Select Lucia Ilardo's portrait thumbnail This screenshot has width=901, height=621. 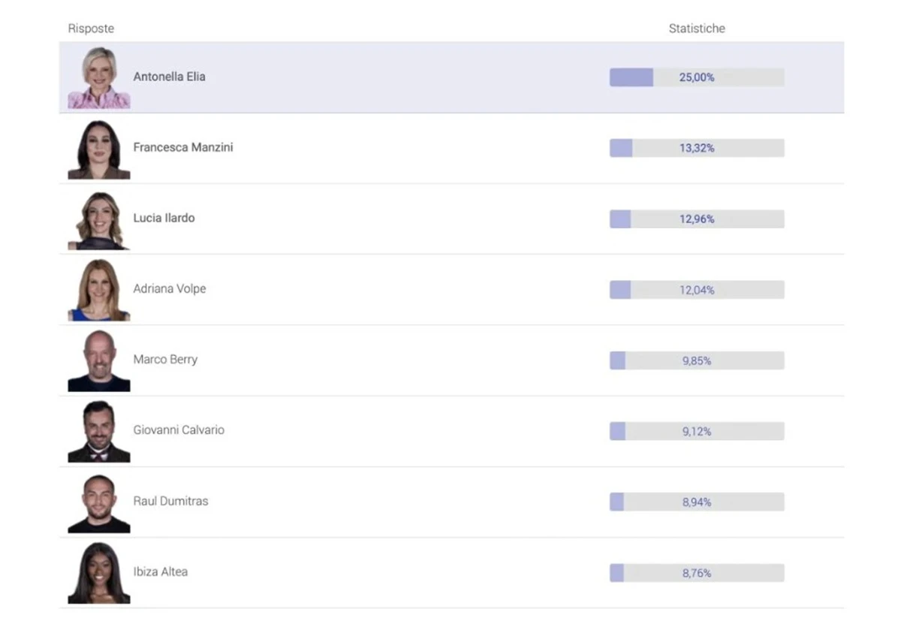tap(99, 220)
